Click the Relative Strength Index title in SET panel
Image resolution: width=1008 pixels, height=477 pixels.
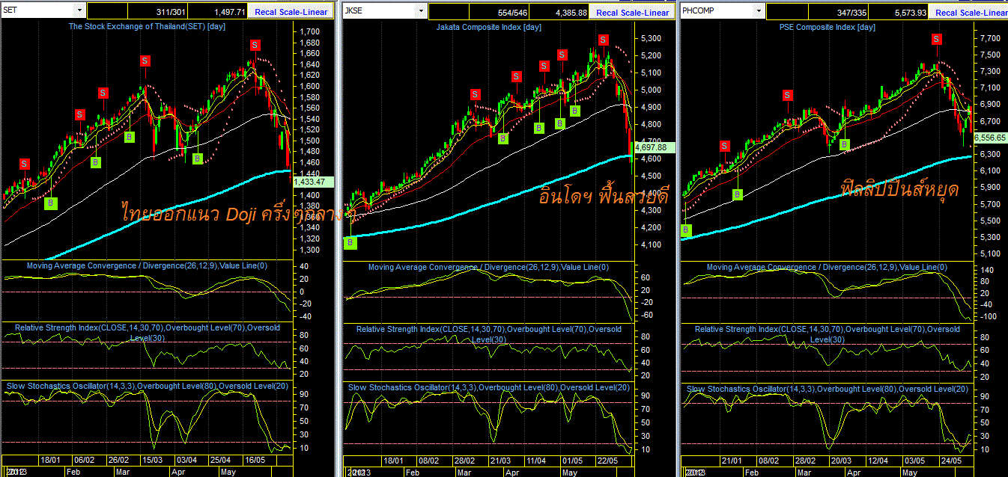point(147,333)
